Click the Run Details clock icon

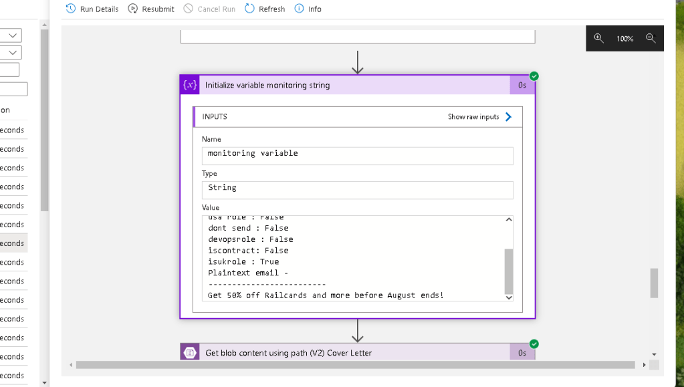coord(71,9)
